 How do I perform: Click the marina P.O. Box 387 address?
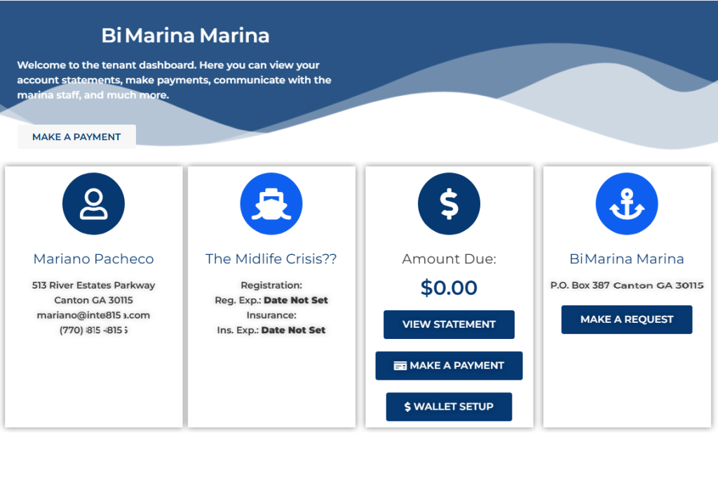tap(626, 285)
